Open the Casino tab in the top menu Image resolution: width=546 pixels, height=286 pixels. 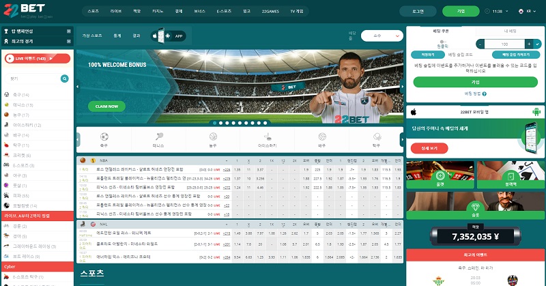pos(158,11)
